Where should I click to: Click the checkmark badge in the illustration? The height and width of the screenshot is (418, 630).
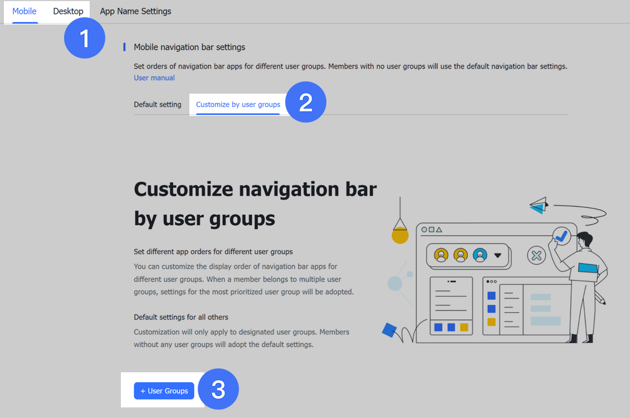click(561, 236)
